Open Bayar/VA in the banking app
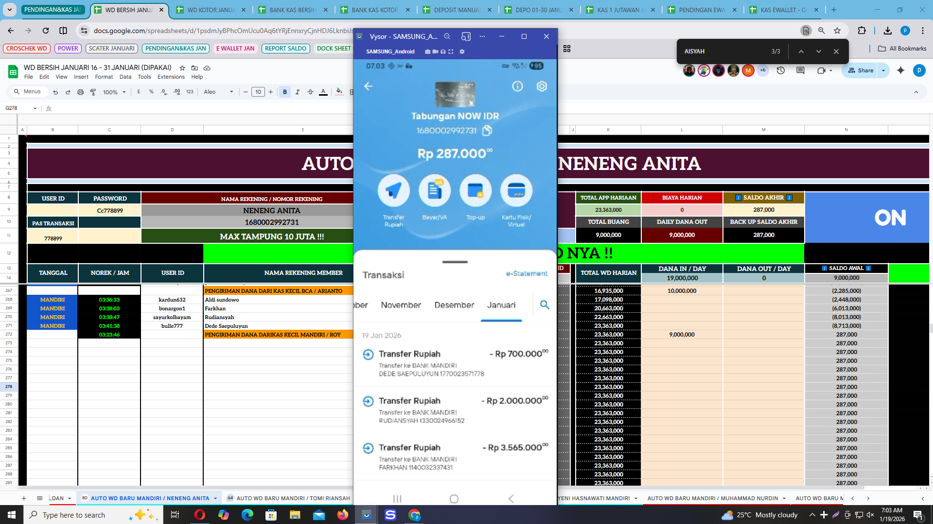The image size is (933, 524). (435, 191)
